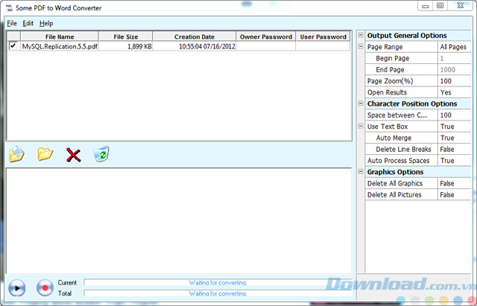Minimize the converter window
The height and width of the screenshot is (306, 477).
426,6
